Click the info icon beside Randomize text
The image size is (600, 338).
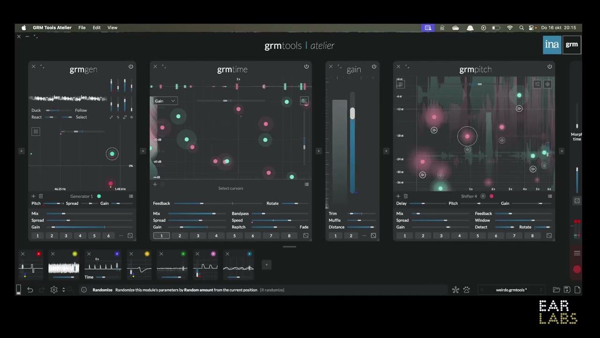coord(84,290)
